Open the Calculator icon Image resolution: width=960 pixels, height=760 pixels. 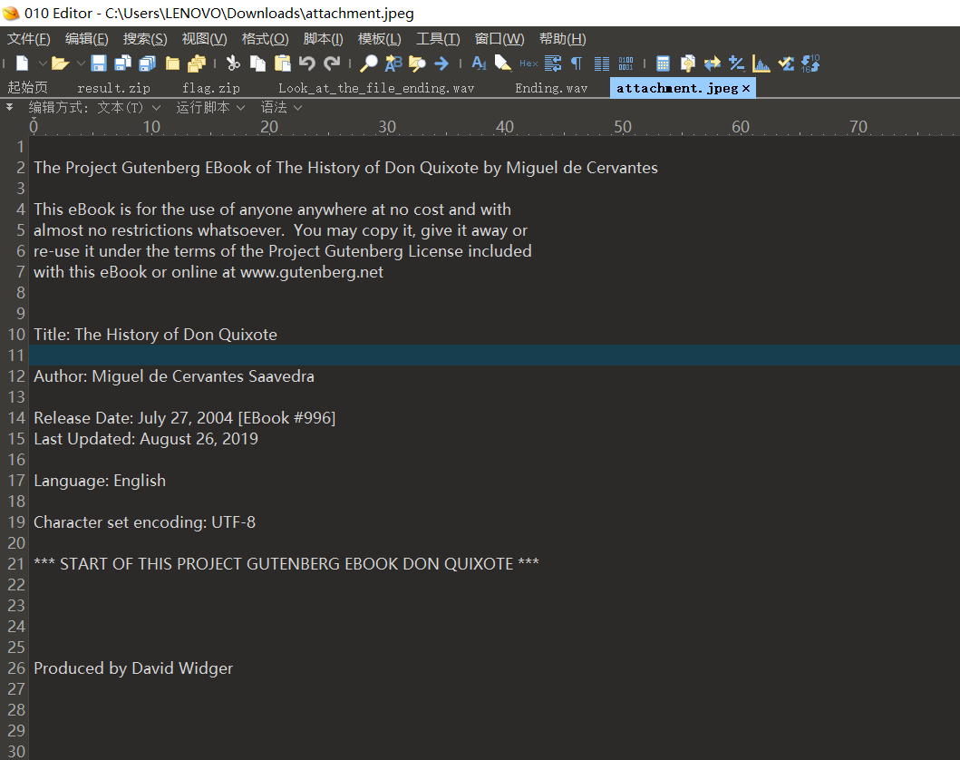tap(663, 63)
